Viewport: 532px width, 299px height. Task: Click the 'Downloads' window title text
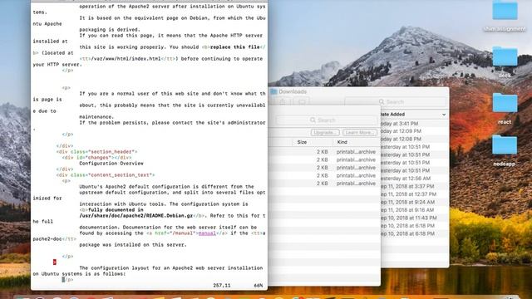point(293,91)
